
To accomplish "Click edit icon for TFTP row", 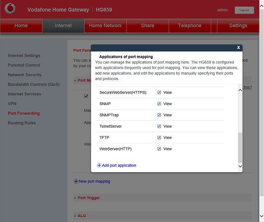I will click(x=159, y=138).
